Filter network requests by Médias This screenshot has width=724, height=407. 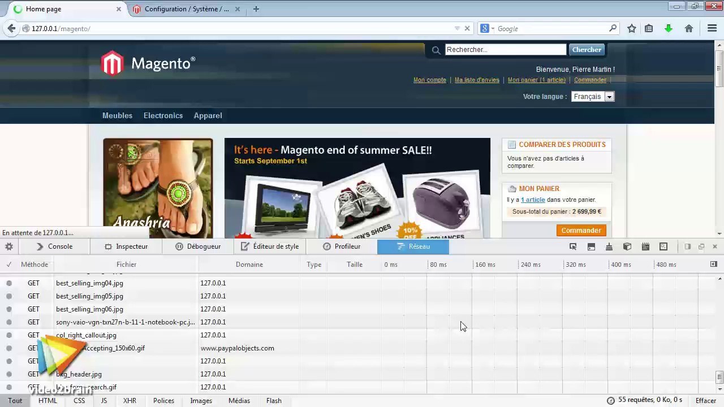(239, 400)
